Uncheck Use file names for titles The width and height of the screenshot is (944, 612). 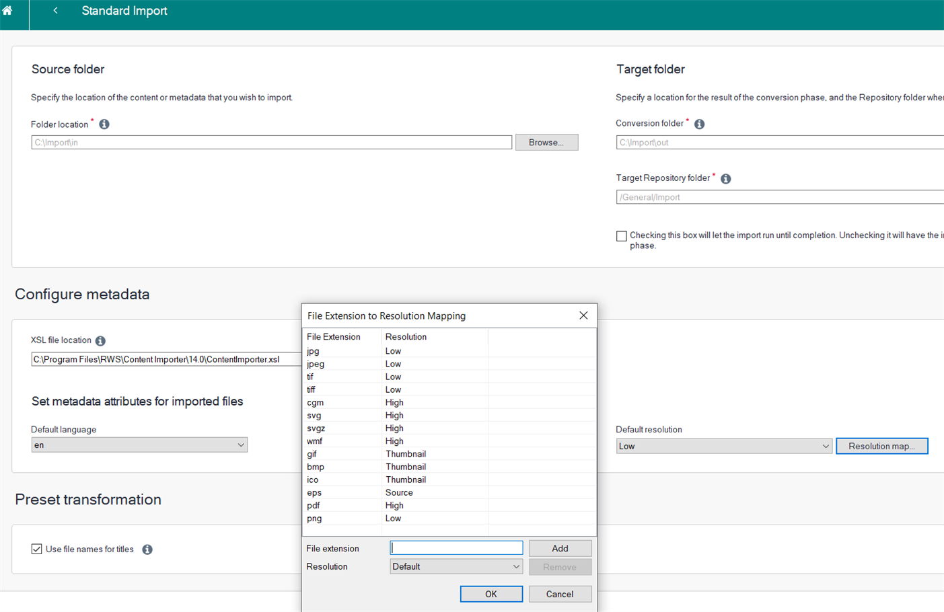pyautogui.click(x=37, y=549)
